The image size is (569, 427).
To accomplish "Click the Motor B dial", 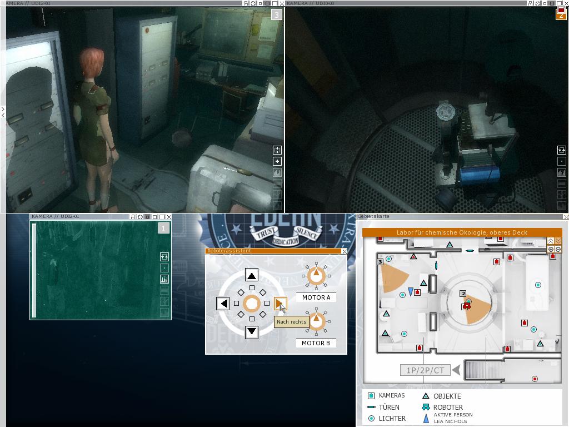I will click(316, 322).
